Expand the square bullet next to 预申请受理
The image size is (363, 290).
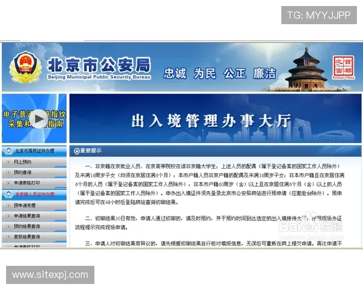tap(8, 205)
